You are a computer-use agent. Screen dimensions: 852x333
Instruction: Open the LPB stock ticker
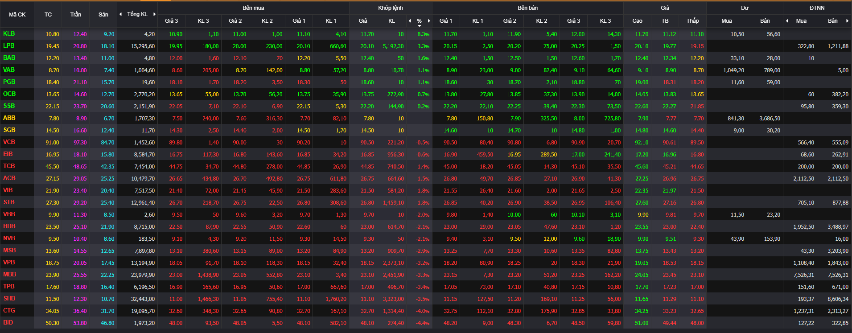click(9, 45)
